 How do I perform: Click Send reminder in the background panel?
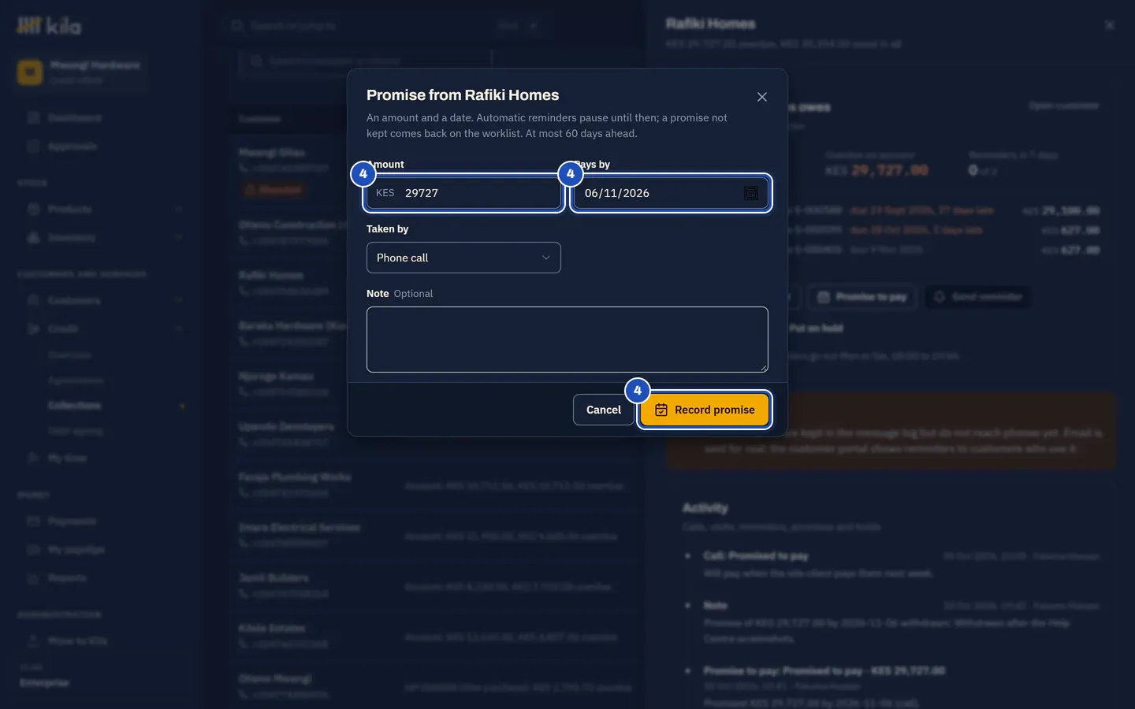(x=978, y=297)
